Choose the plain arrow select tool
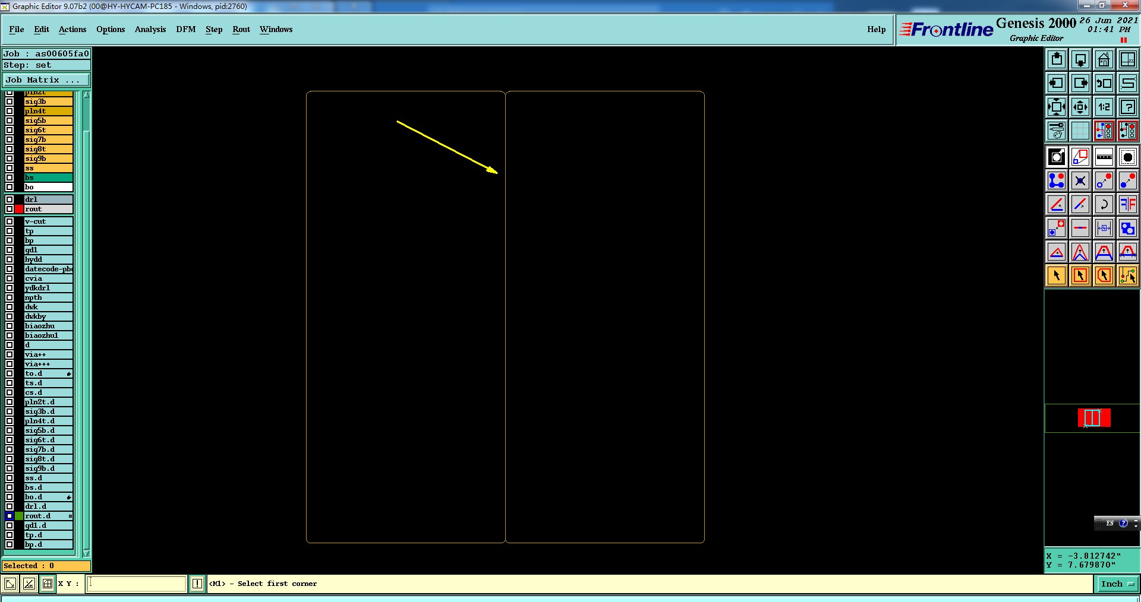 [1057, 276]
